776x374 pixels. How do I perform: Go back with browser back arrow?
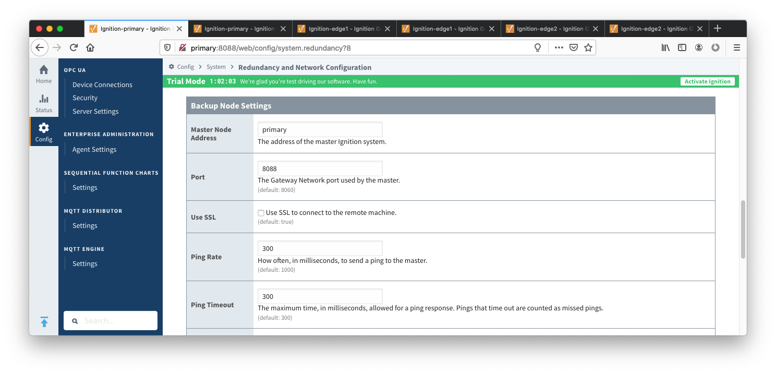click(x=40, y=47)
